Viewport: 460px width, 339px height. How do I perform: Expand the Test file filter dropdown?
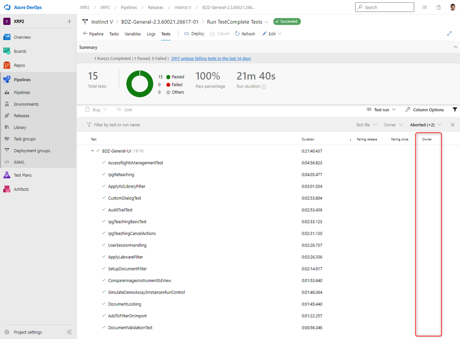pos(367,125)
